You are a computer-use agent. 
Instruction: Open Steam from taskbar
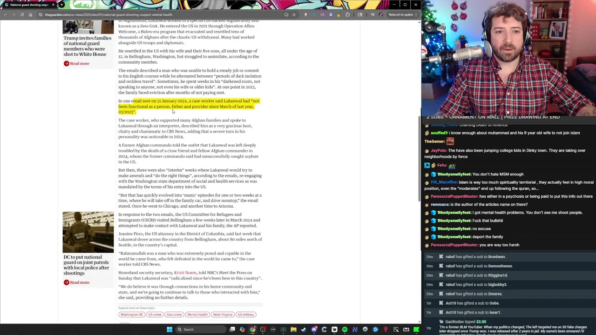[304, 329]
